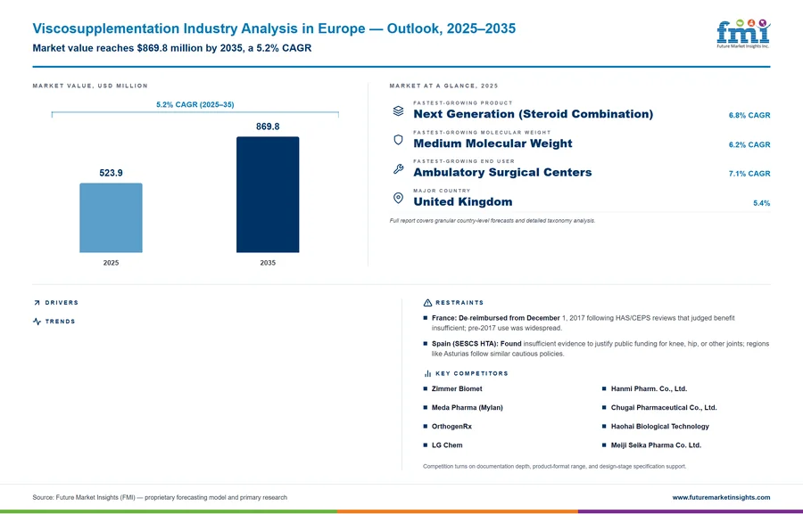
Task: Click the pulse icon next to Trends
Action: (x=37, y=322)
